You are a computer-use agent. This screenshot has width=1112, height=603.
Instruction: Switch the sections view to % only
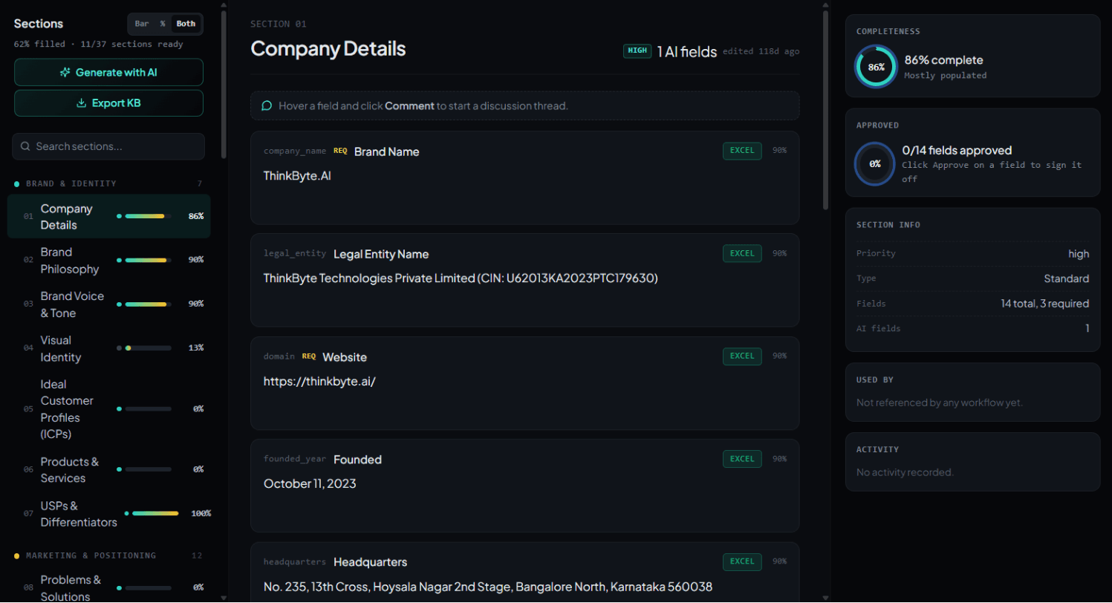163,24
